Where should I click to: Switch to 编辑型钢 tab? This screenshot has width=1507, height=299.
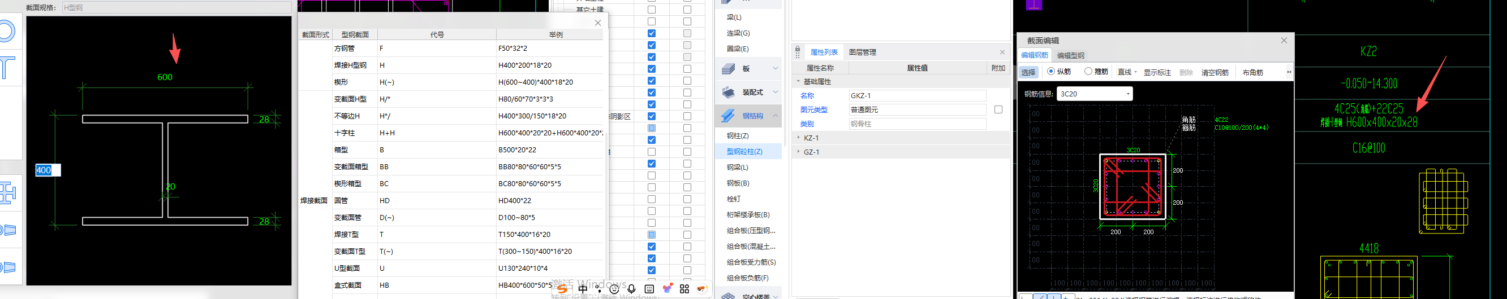pyautogui.click(x=1071, y=55)
